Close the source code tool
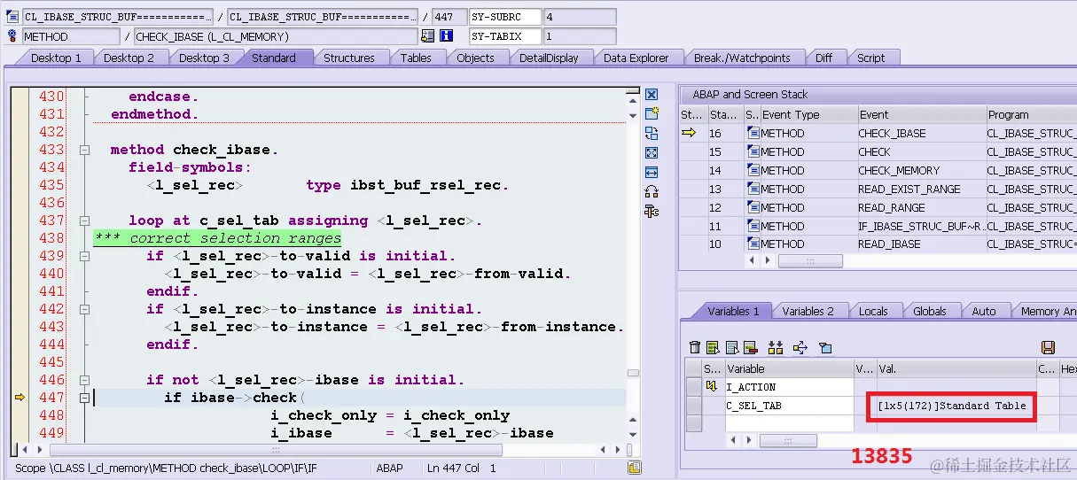The image size is (1077, 480). [652, 95]
